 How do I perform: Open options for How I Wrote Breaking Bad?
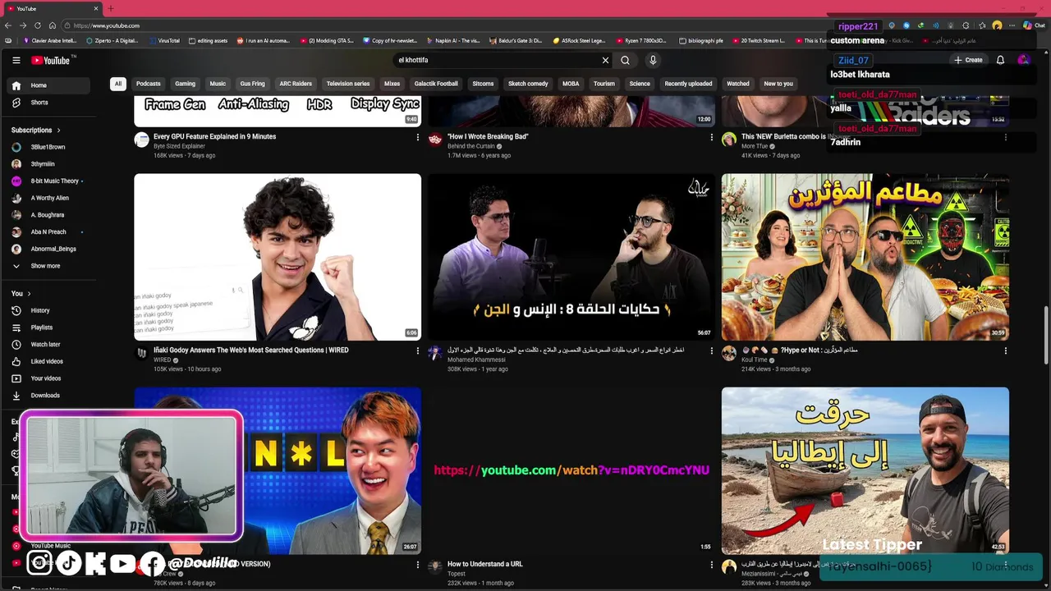[x=711, y=137]
